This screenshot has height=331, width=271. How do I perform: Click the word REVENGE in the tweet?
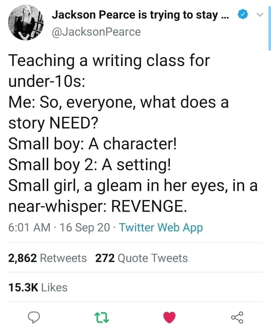coord(149,206)
